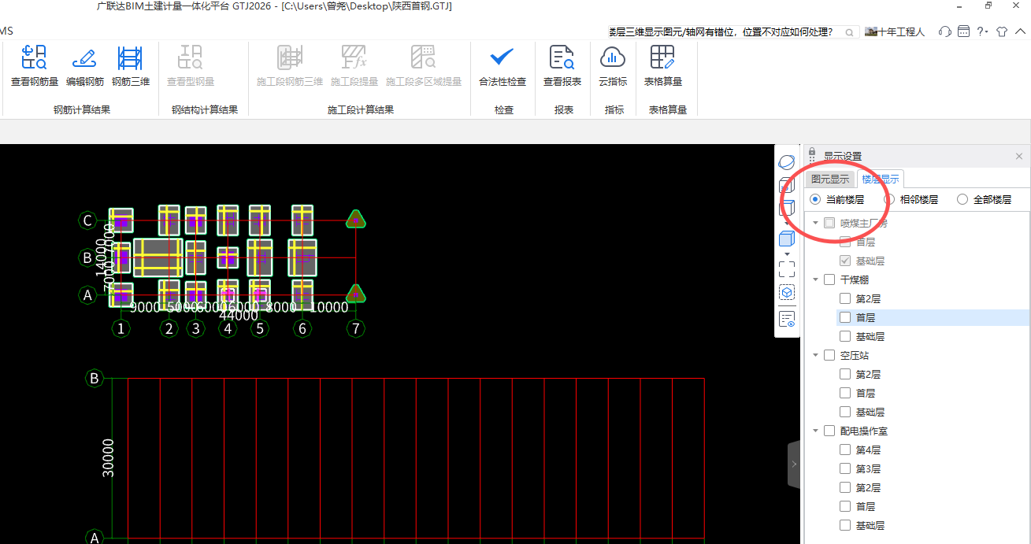Open the help question-mark dropdown
The height and width of the screenshot is (544, 1031).
(982, 31)
